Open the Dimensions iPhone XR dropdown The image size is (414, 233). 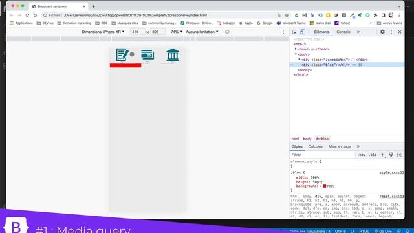click(x=103, y=32)
